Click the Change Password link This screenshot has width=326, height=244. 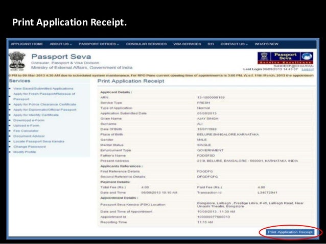pyautogui.click(x=29, y=147)
